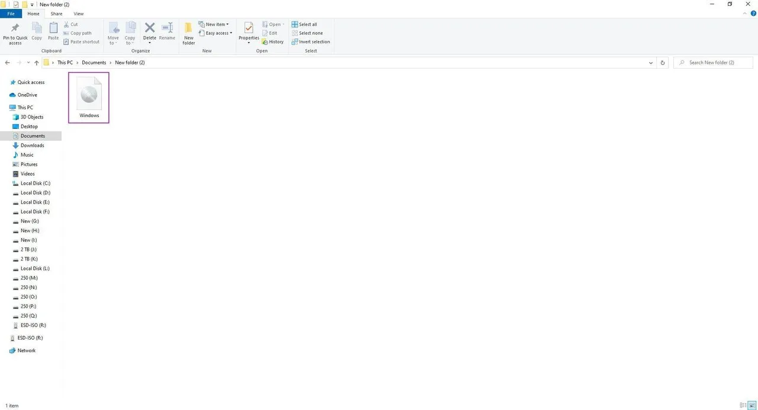
Task: Click Select none
Action: (307, 33)
